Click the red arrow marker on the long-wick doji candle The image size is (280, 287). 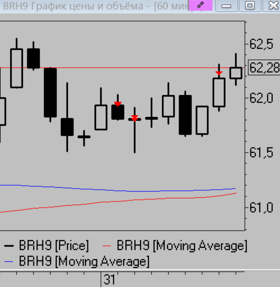pyautogui.click(x=135, y=118)
